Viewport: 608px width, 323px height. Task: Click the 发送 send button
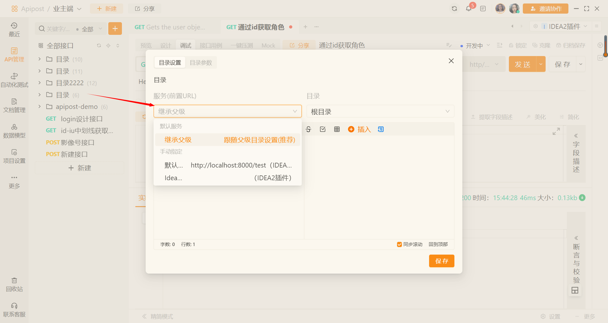[522, 64]
